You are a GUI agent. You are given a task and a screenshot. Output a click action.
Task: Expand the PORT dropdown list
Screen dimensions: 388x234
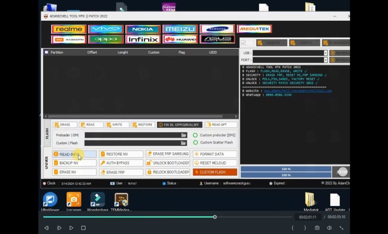325,60
